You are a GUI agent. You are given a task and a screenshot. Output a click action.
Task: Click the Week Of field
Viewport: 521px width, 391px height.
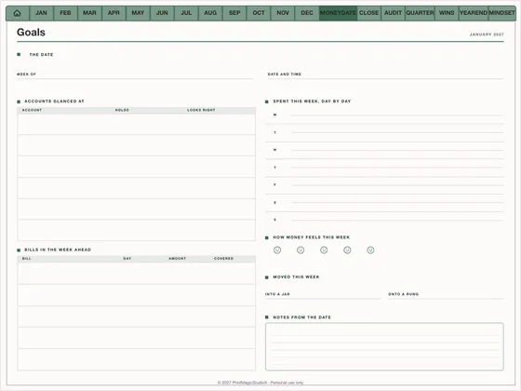click(x=135, y=75)
